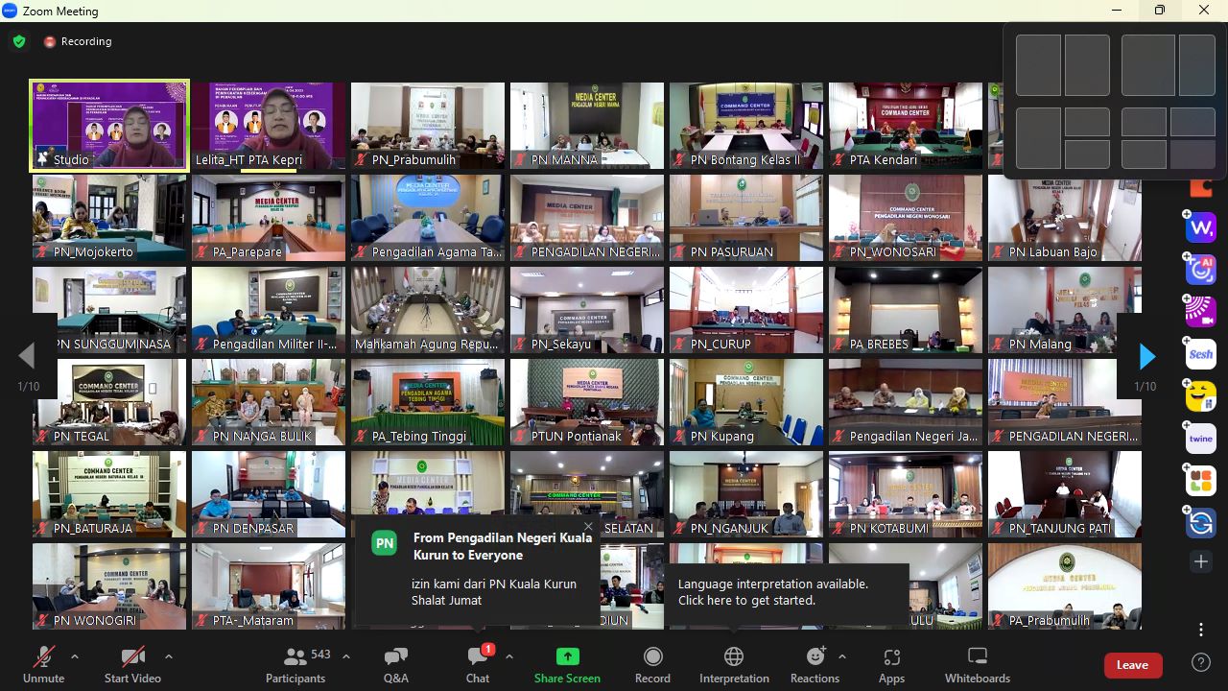Launch the twine app from sidebar

[1201, 438]
